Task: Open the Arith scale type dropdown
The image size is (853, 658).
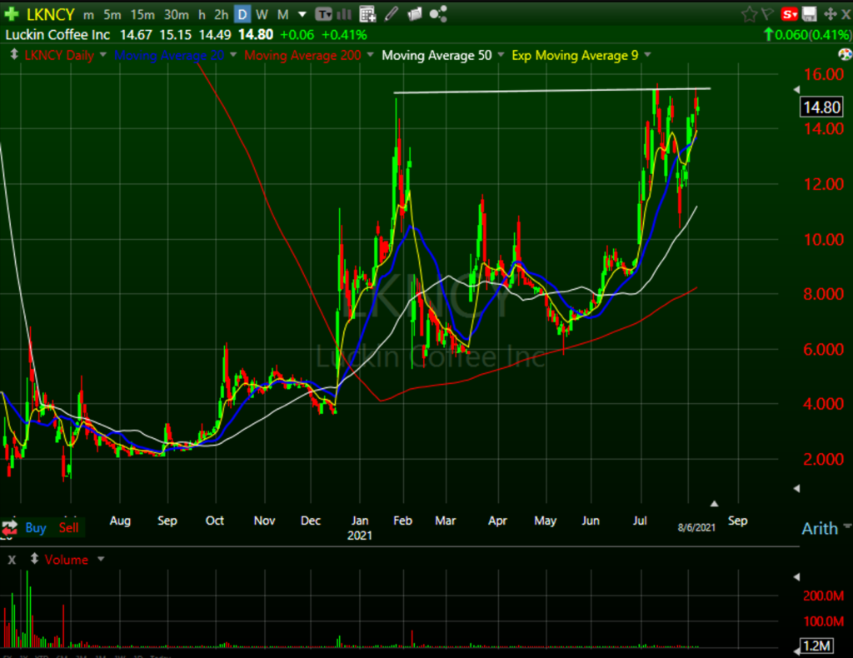Action: pos(826,528)
